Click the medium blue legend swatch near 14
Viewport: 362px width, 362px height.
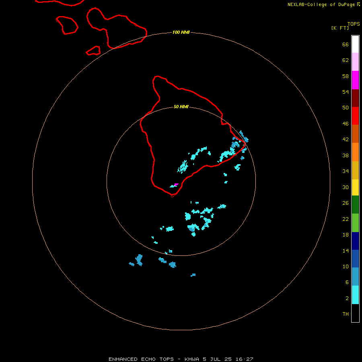click(355, 259)
